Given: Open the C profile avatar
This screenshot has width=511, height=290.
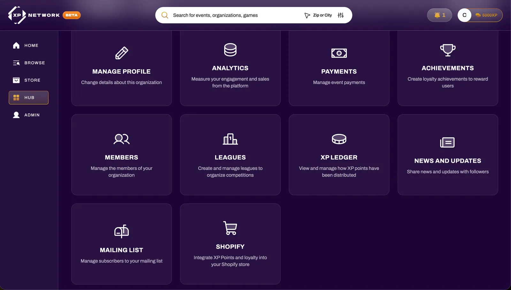Looking at the screenshot, I should pos(464,15).
